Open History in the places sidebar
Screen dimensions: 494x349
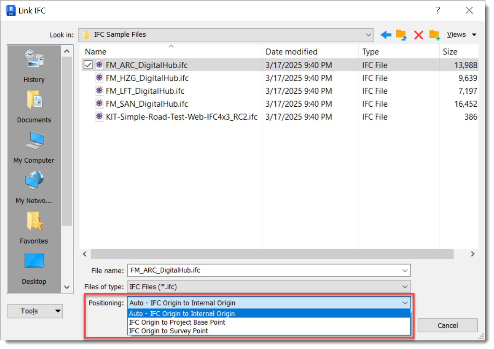click(34, 66)
